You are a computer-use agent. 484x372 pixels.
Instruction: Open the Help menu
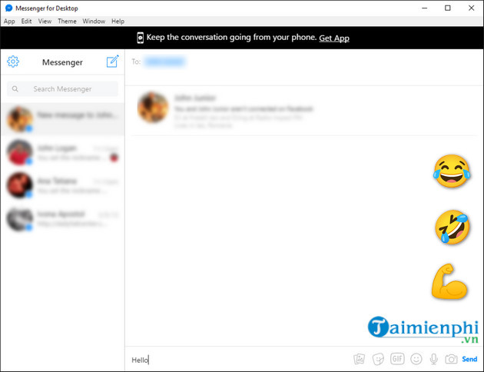pyautogui.click(x=118, y=22)
